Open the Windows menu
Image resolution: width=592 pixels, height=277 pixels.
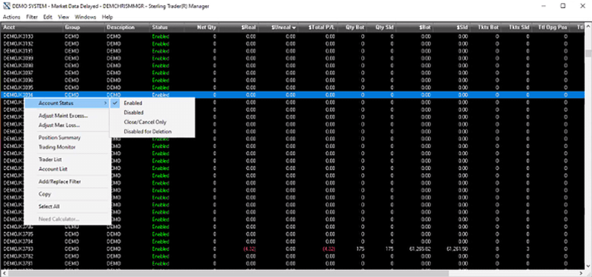click(x=85, y=17)
